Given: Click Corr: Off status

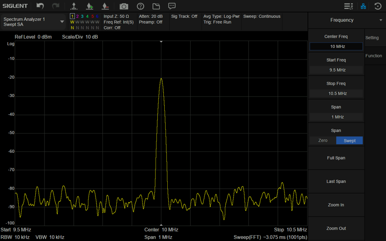Looking at the screenshot, I should [112, 28].
